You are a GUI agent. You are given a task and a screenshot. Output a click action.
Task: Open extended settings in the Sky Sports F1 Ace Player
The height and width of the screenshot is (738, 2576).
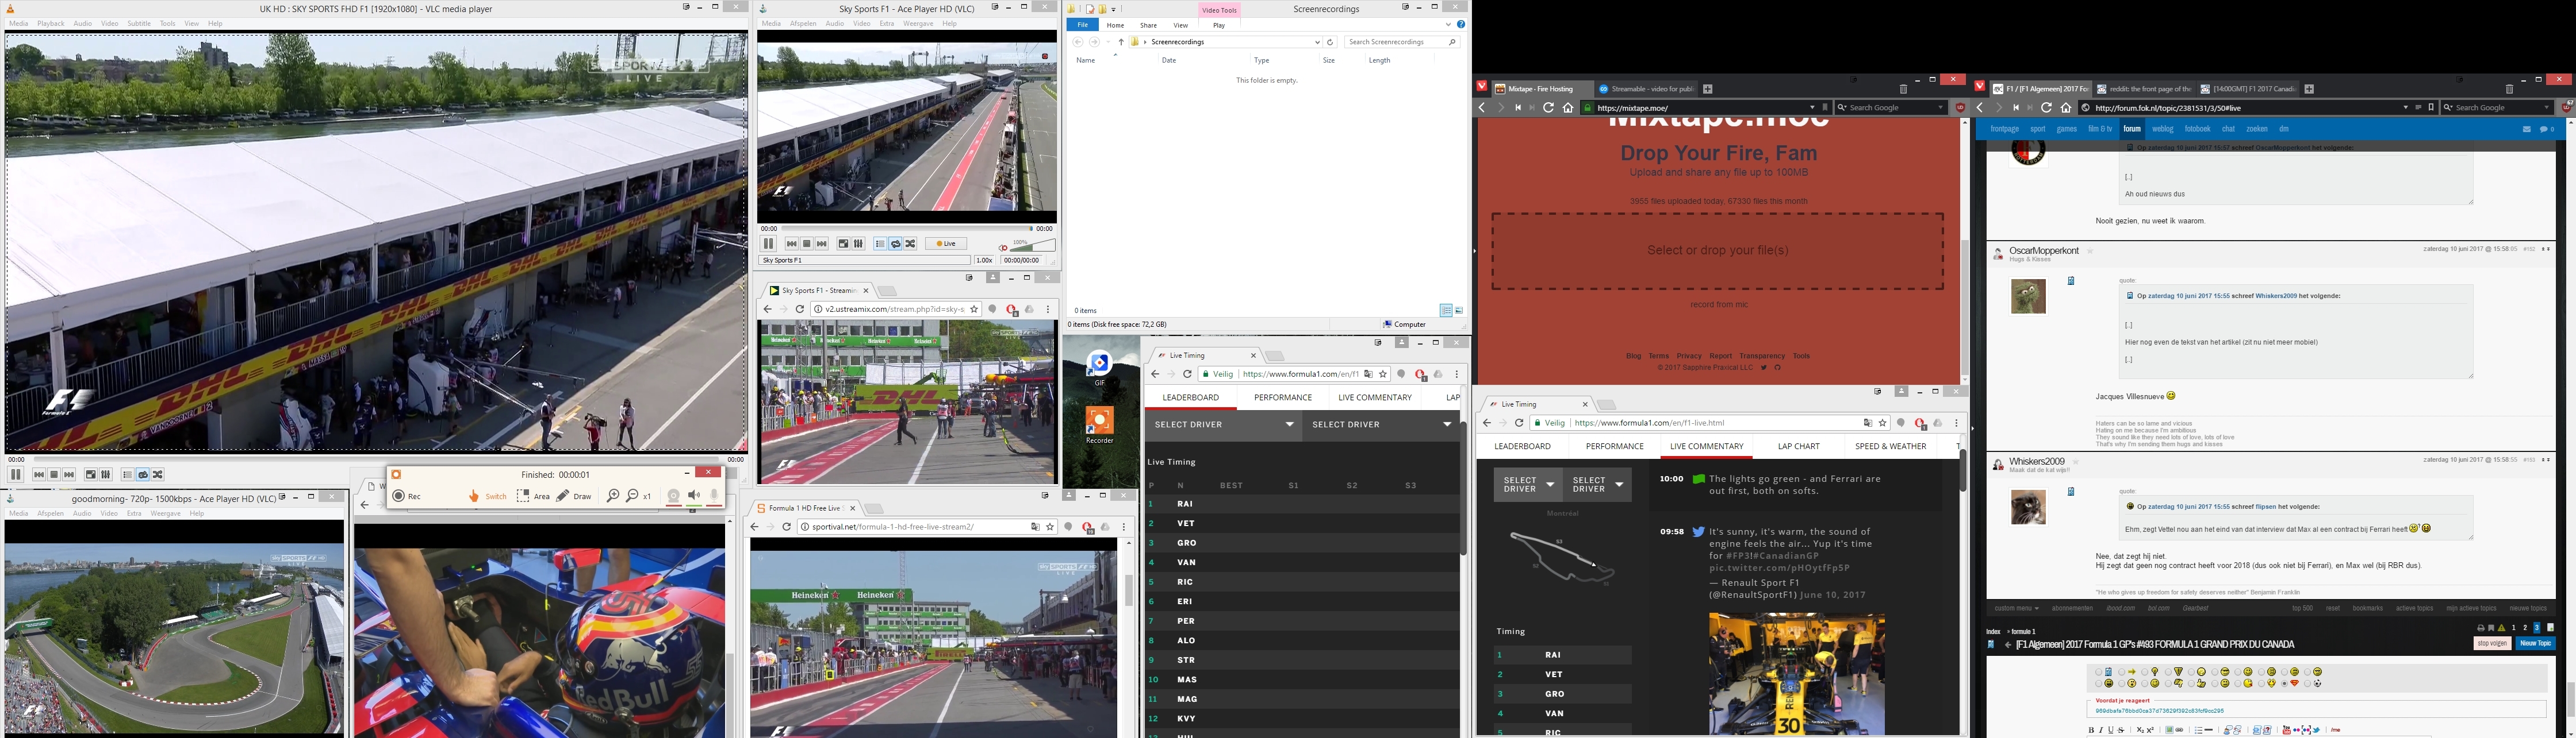pos(859,244)
